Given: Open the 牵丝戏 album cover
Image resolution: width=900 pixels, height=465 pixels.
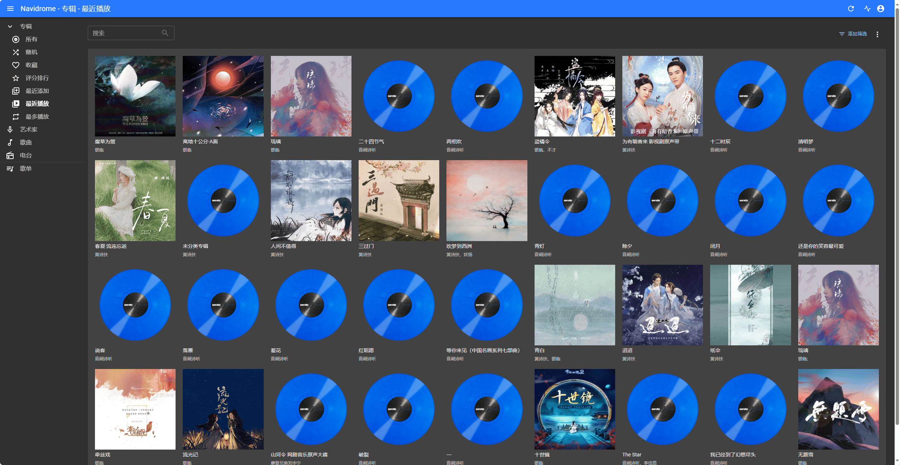Looking at the screenshot, I should [x=135, y=409].
